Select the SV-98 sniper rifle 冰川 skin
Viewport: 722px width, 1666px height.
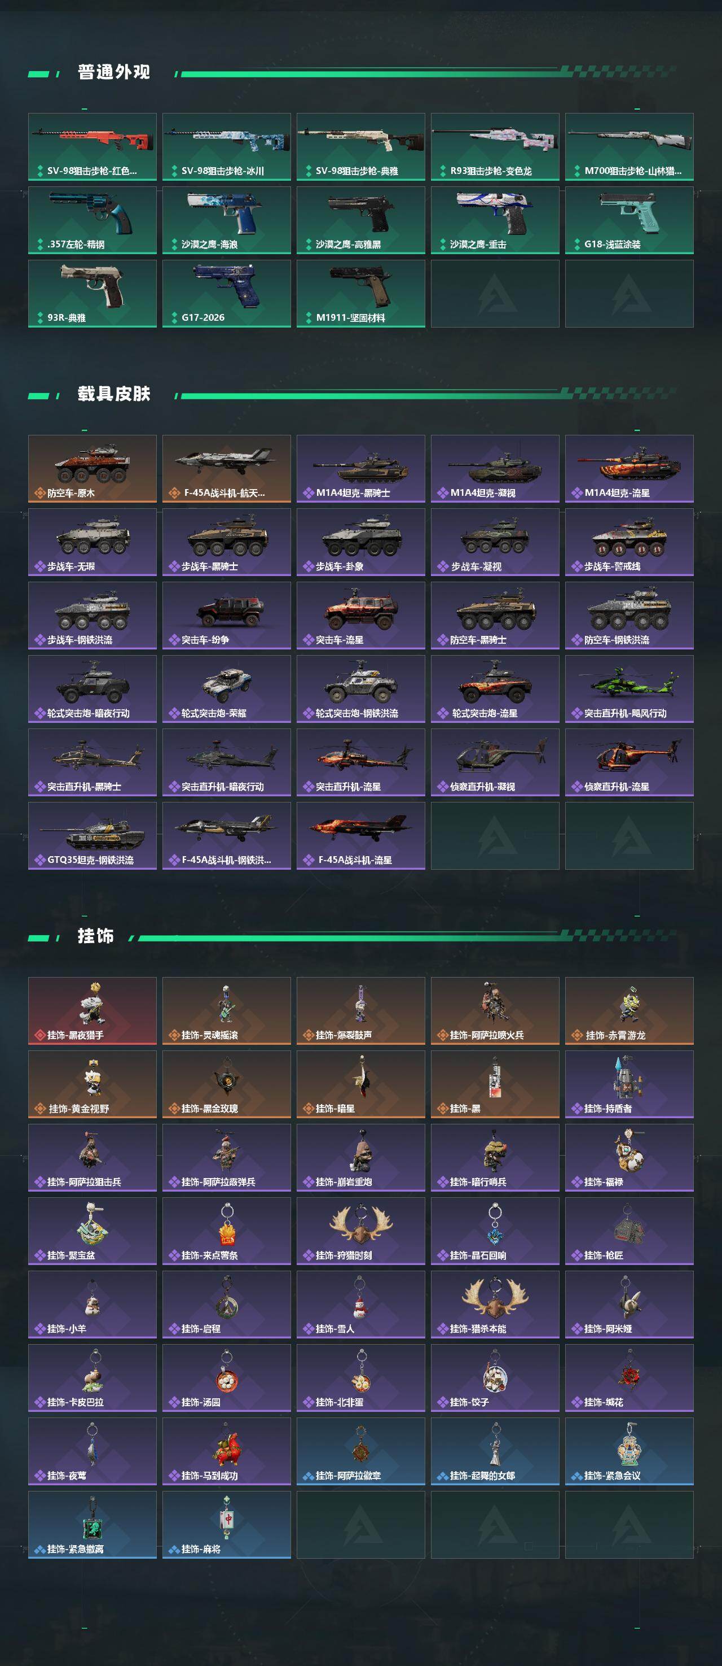(227, 147)
